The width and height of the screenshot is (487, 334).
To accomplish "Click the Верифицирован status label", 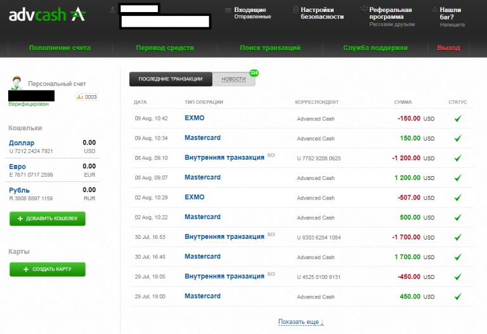I will click(x=29, y=104).
